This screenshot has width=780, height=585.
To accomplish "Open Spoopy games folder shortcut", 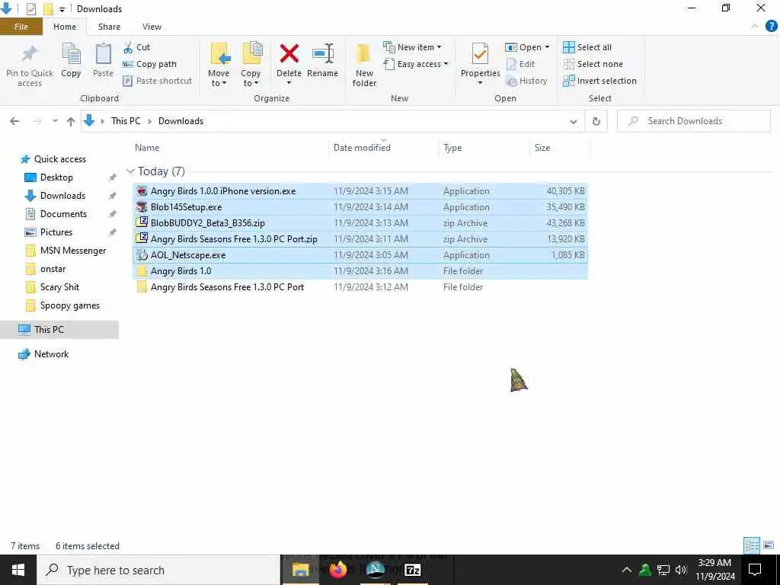I will [69, 305].
